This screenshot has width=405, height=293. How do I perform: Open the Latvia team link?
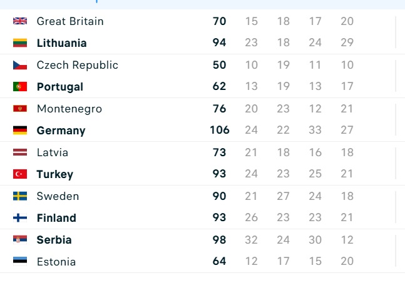point(53,152)
